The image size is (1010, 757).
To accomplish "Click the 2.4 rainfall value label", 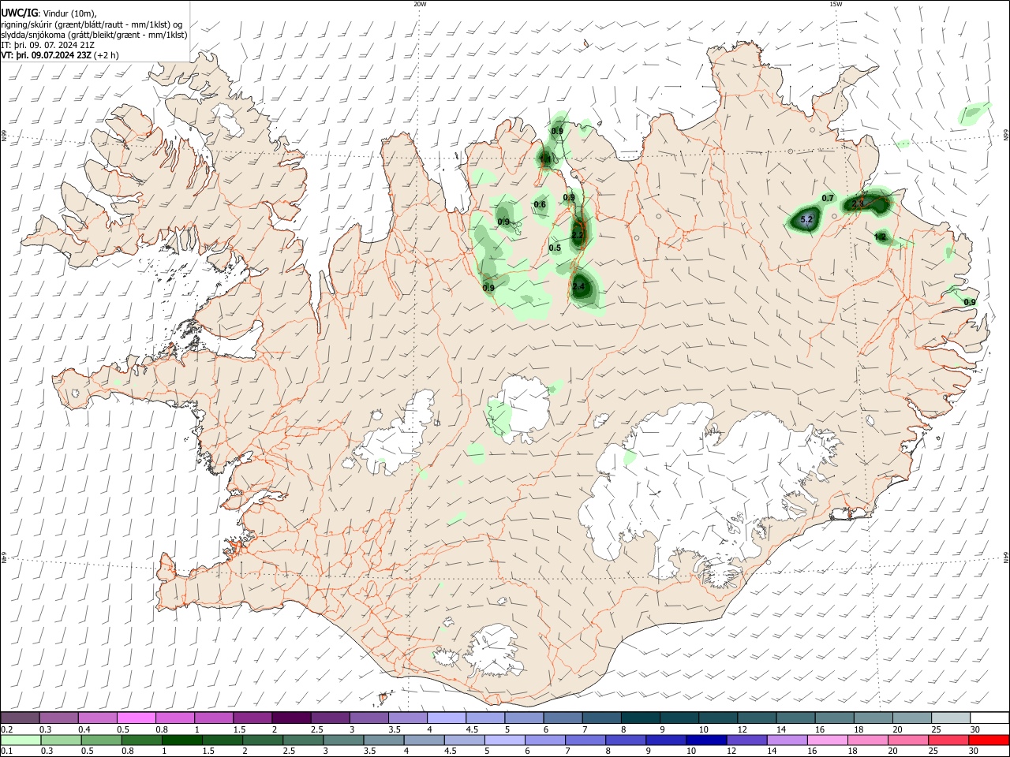I will 578,286.
